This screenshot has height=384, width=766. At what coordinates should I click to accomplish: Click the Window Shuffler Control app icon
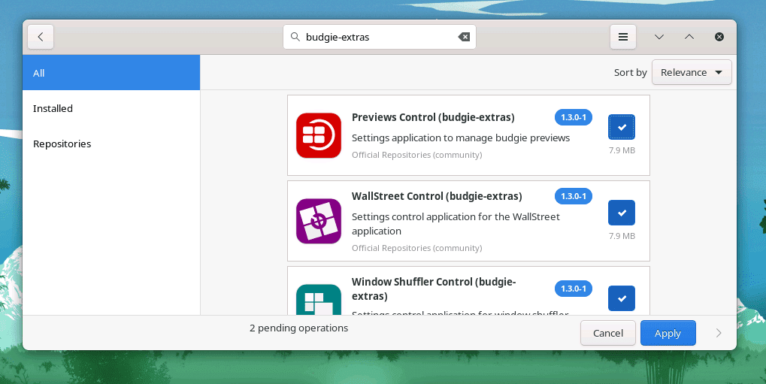click(x=319, y=300)
